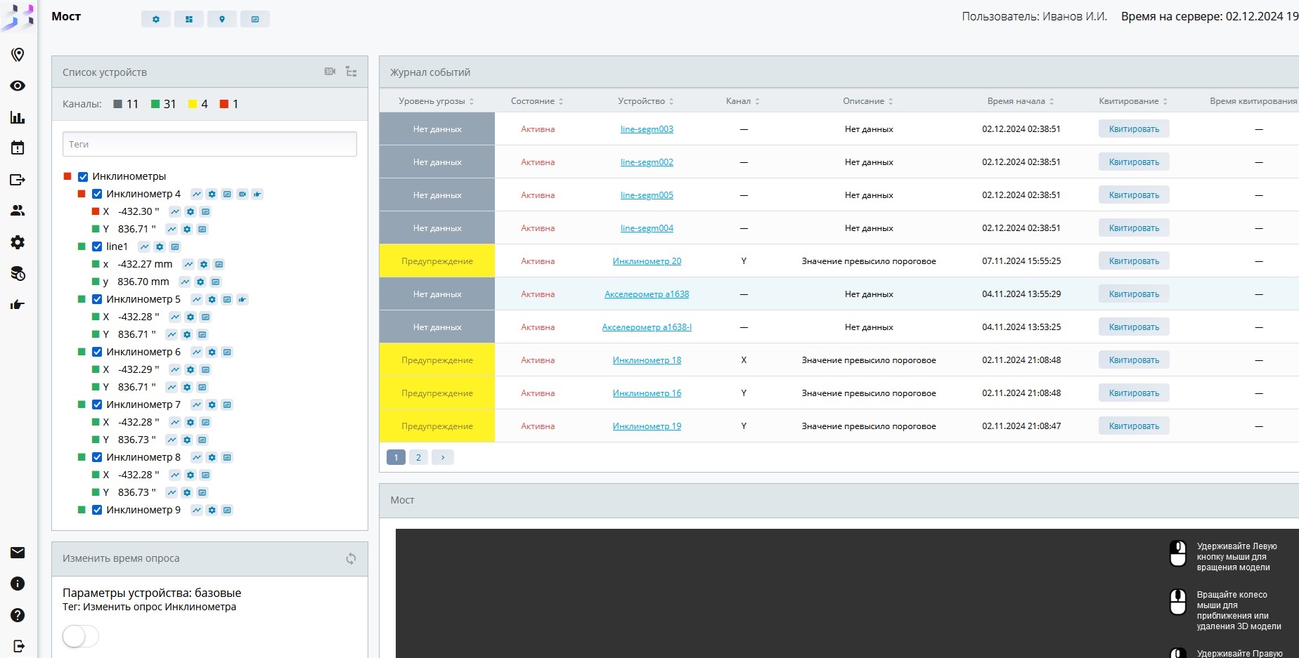The height and width of the screenshot is (658, 1299).
Task: Enable the Изменить опрос Инклинометра toggle
Action: (x=81, y=636)
